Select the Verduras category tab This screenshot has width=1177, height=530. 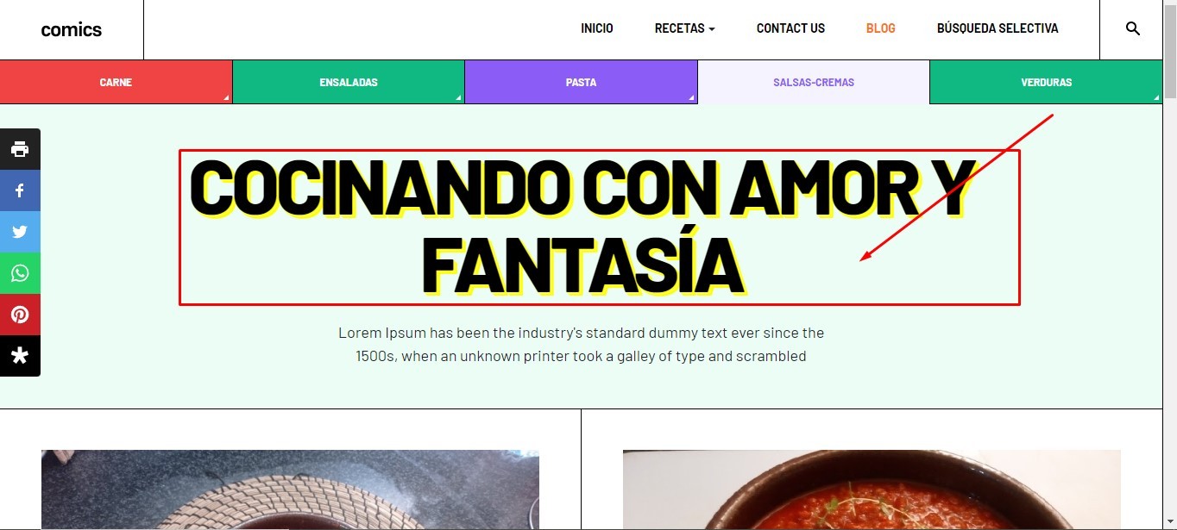click(x=1046, y=83)
